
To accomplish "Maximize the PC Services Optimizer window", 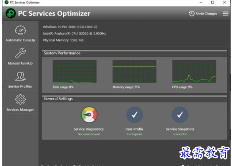I will [x=213, y=3].
